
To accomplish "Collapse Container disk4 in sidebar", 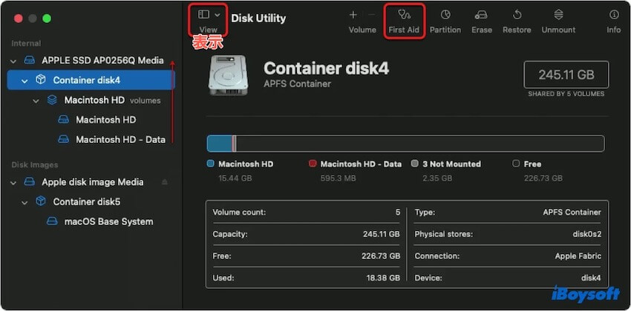I will (x=24, y=81).
